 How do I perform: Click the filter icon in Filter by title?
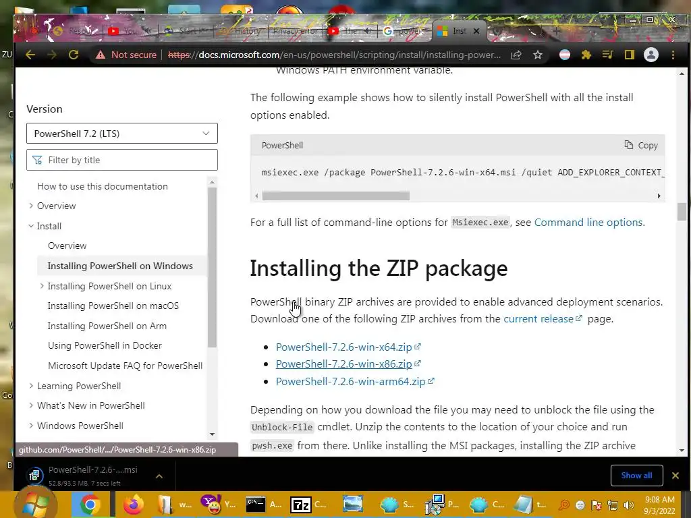(38, 160)
